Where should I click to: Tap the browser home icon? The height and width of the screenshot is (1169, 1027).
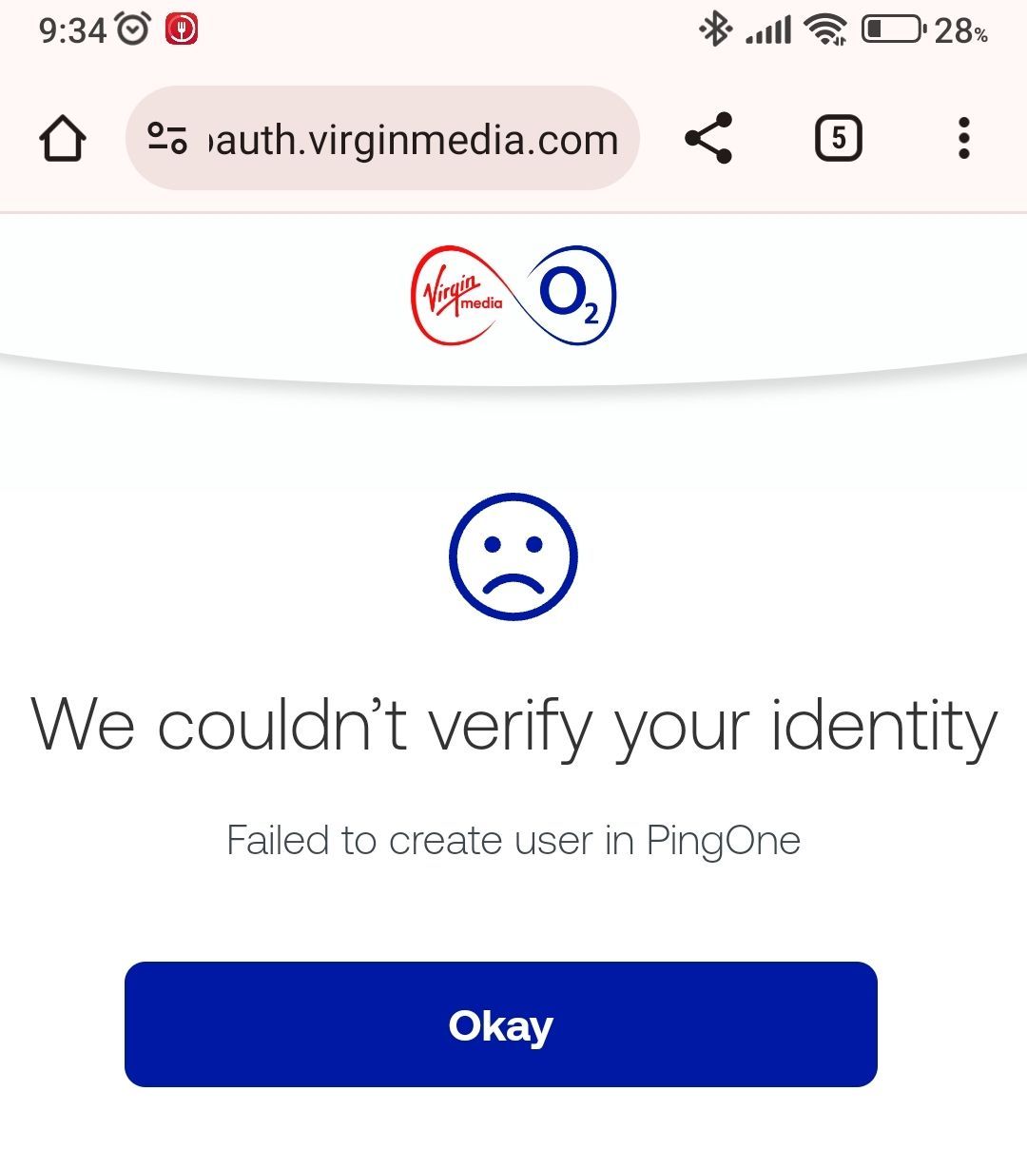tap(63, 139)
